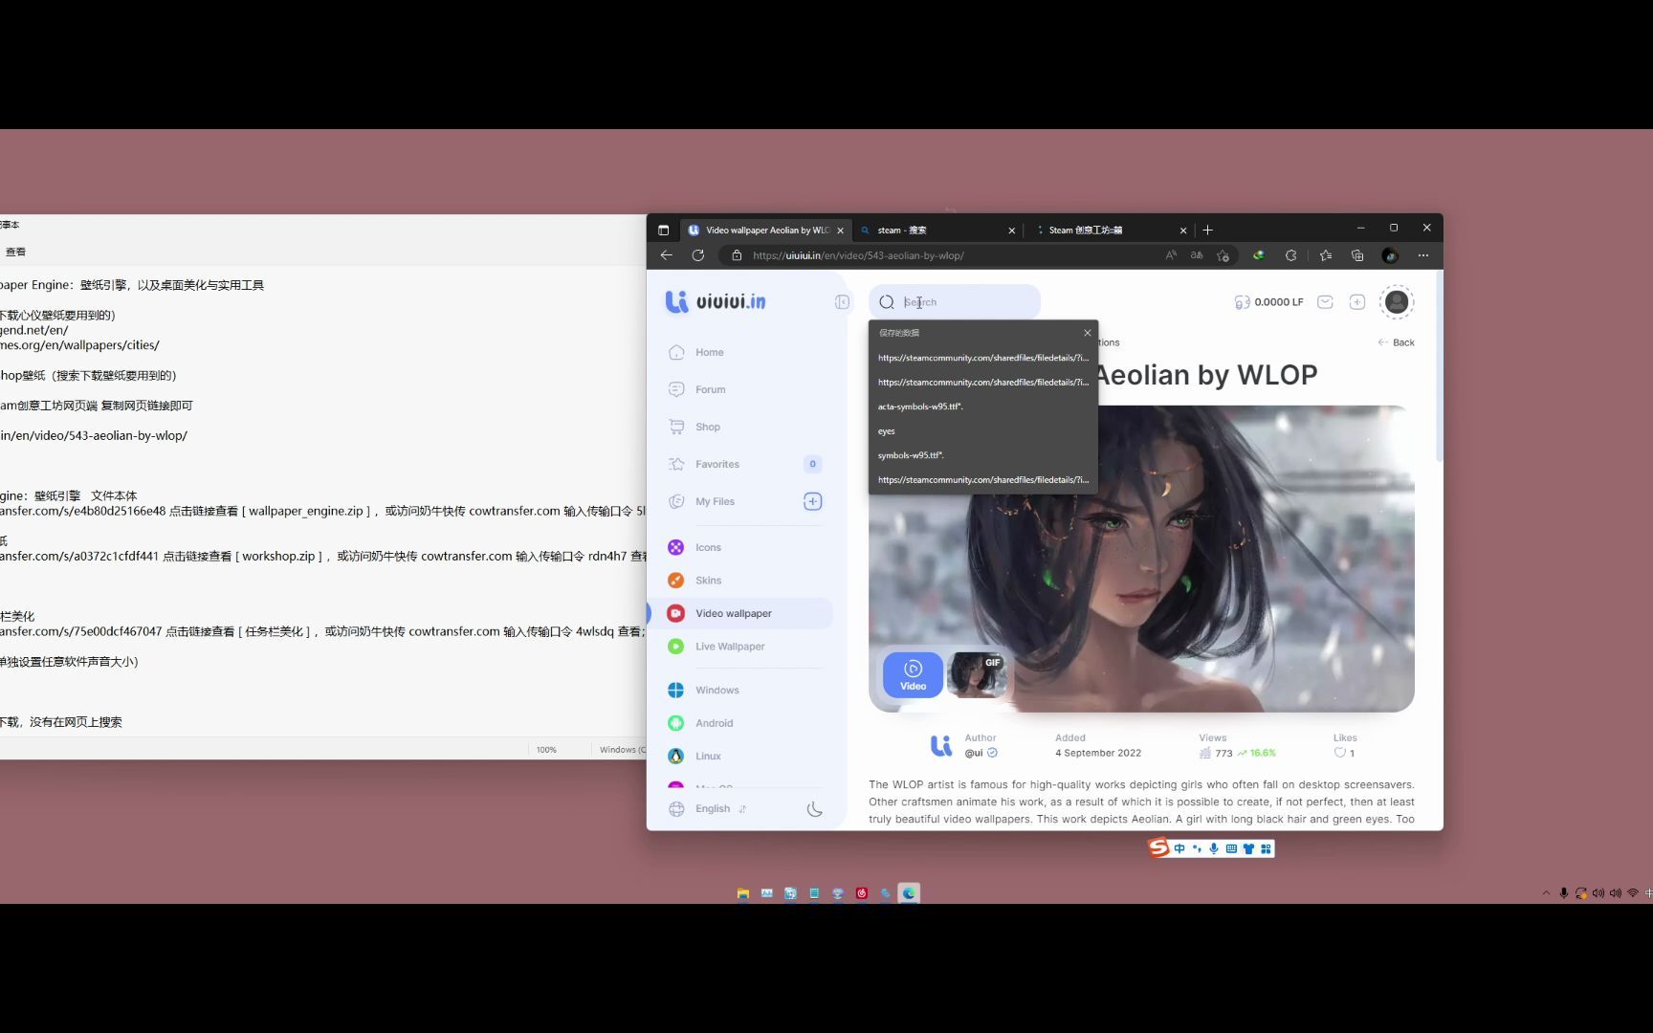Image resolution: width=1653 pixels, height=1033 pixels.
Task: Open the Edge favorites list icon
Action: (x=1325, y=255)
